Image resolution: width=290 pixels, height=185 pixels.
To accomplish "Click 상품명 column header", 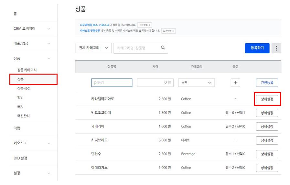I will [112, 67].
